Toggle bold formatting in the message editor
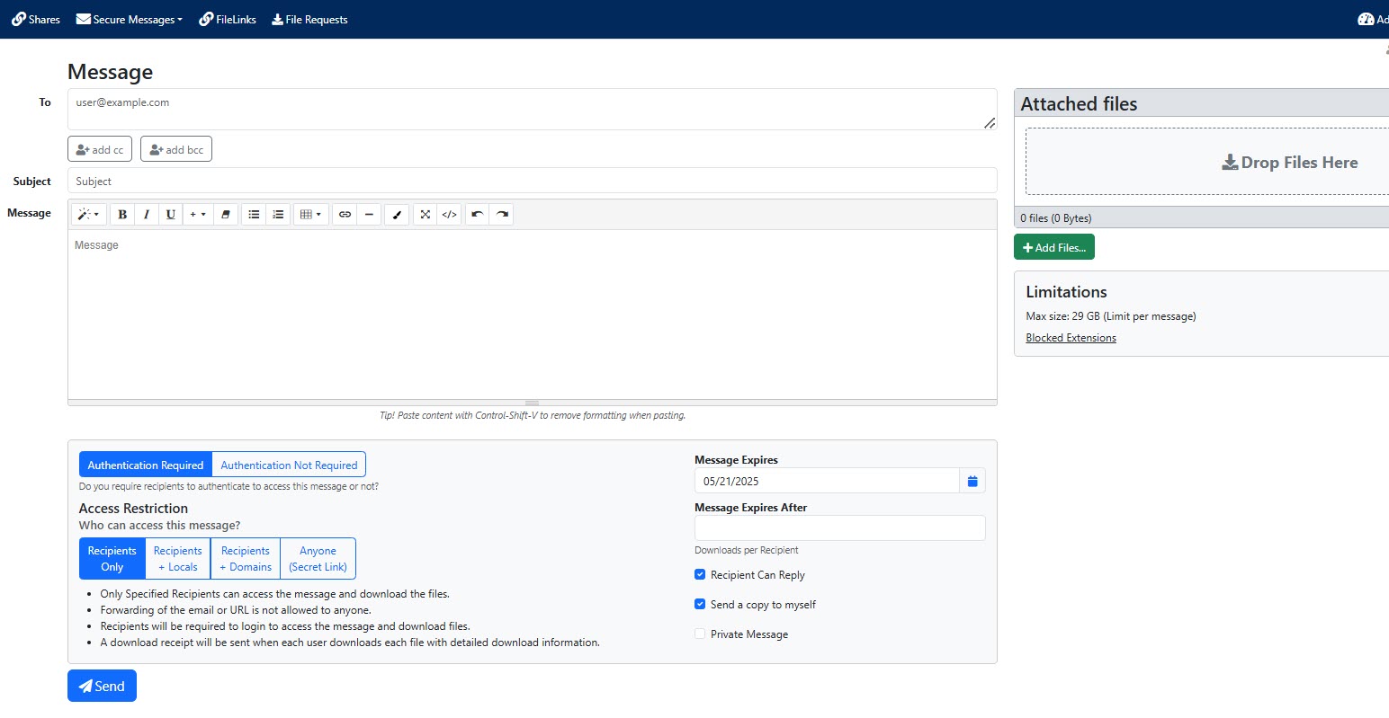This screenshot has width=1389, height=718. click(x=121, y=214)
